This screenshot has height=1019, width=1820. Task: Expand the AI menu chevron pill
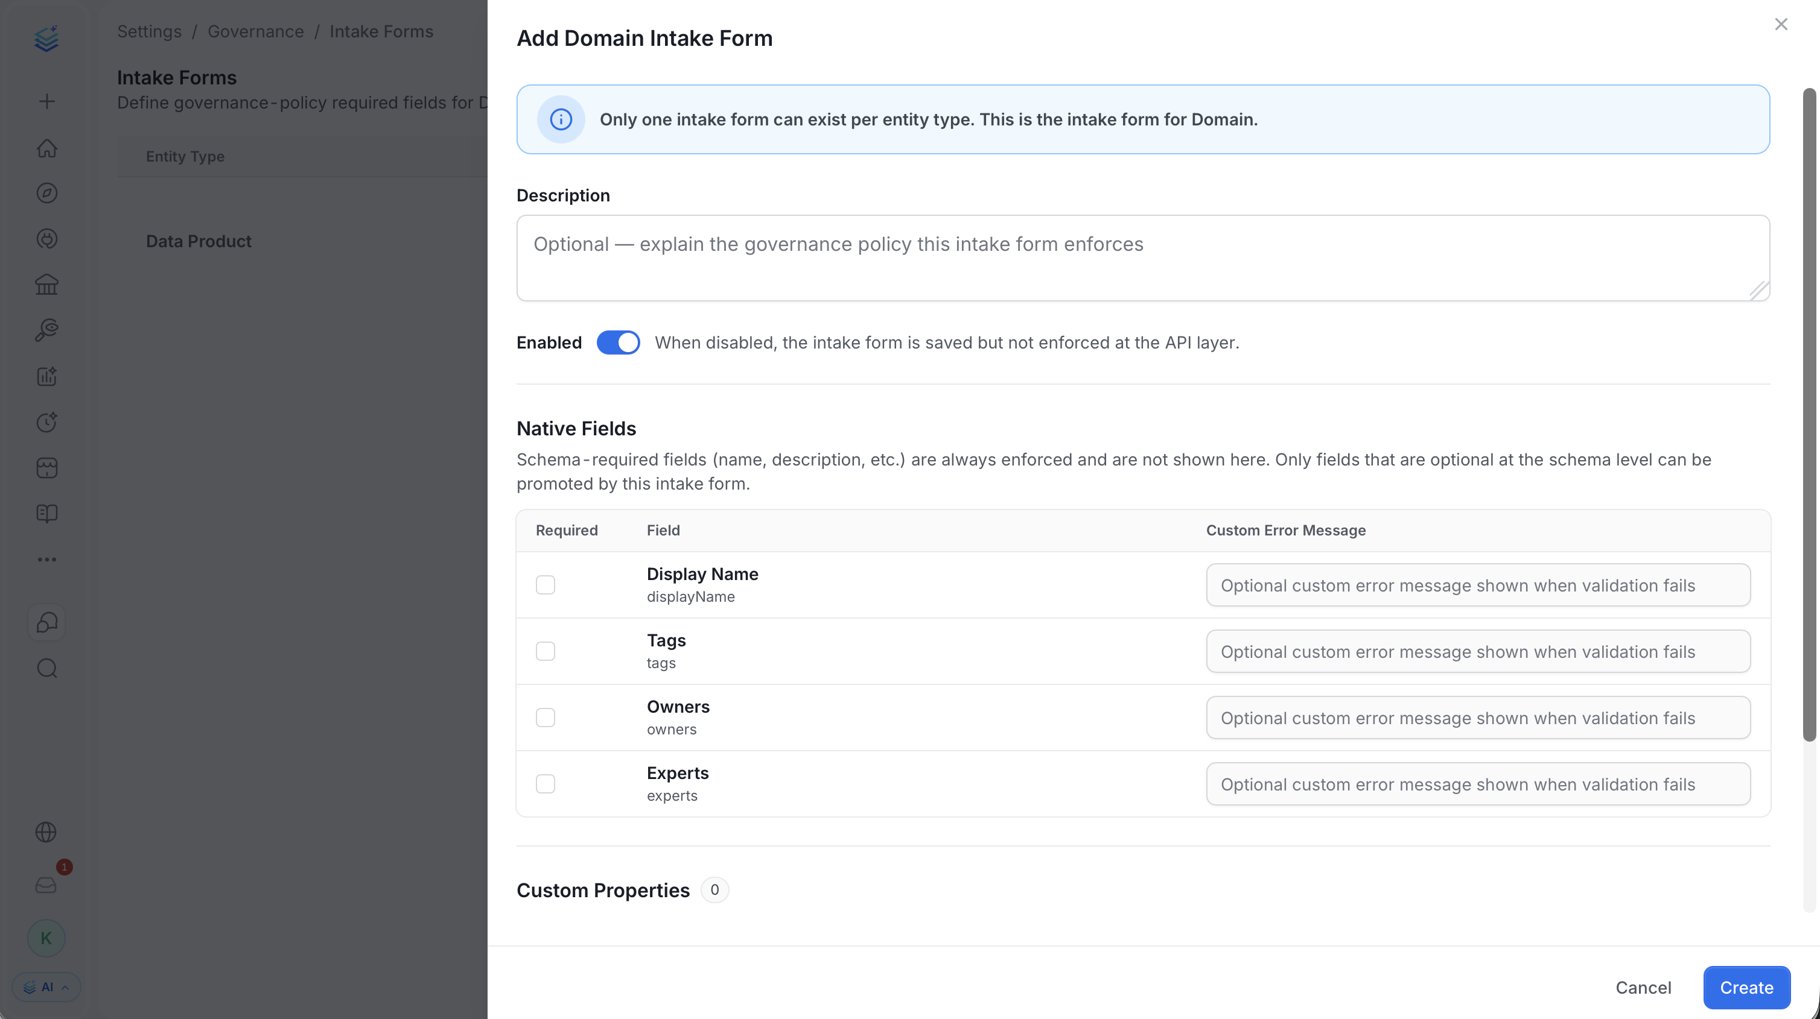coord(46,986)
